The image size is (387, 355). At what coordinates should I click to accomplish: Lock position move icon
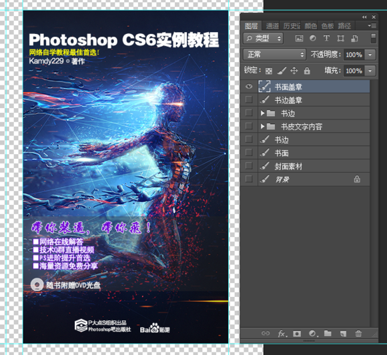(294, 71)
